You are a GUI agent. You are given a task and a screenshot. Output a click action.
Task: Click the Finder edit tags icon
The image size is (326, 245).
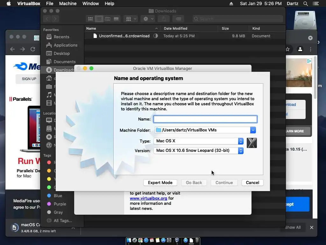tap(178, 19)
